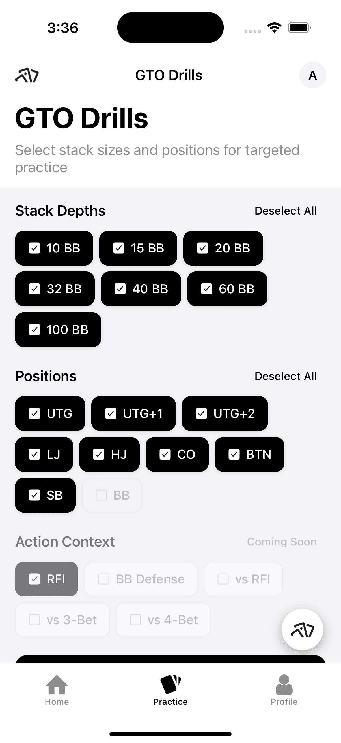Open the Profile tab
The height and width of the screenshot is (743, 341).
click(284, 690)
